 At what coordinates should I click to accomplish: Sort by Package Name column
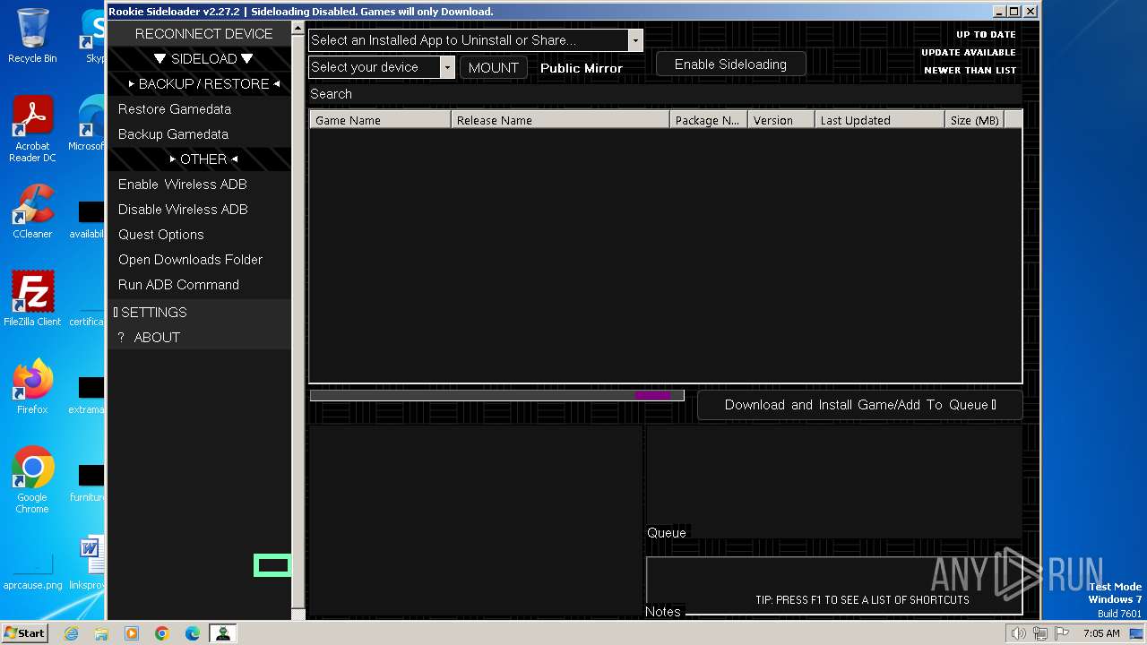tap(709, 120)
